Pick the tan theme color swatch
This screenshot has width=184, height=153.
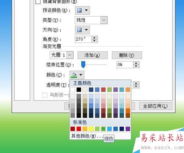(85, 90)
